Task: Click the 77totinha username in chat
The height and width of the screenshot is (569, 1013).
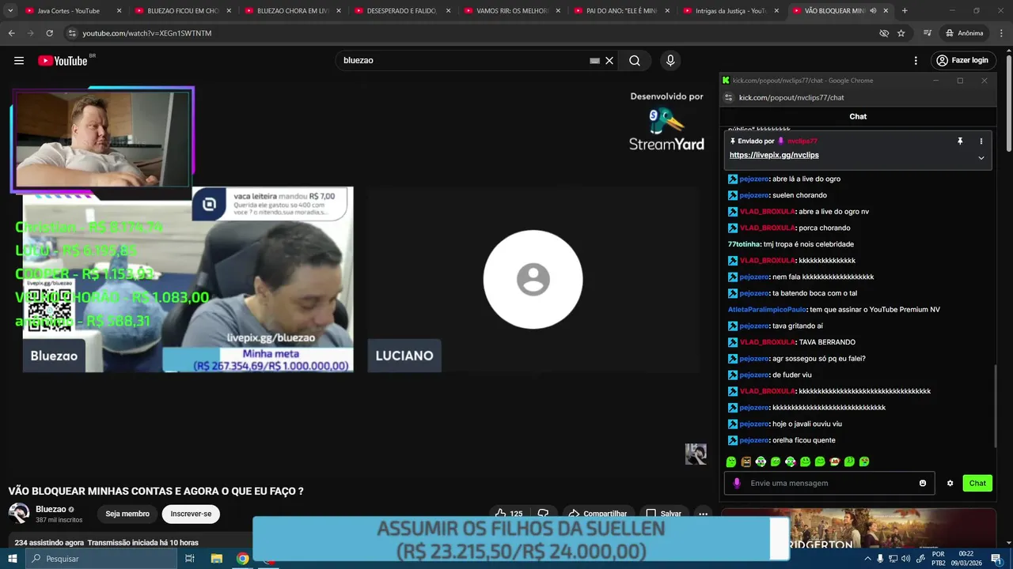Action: click(x=745, y=244)
